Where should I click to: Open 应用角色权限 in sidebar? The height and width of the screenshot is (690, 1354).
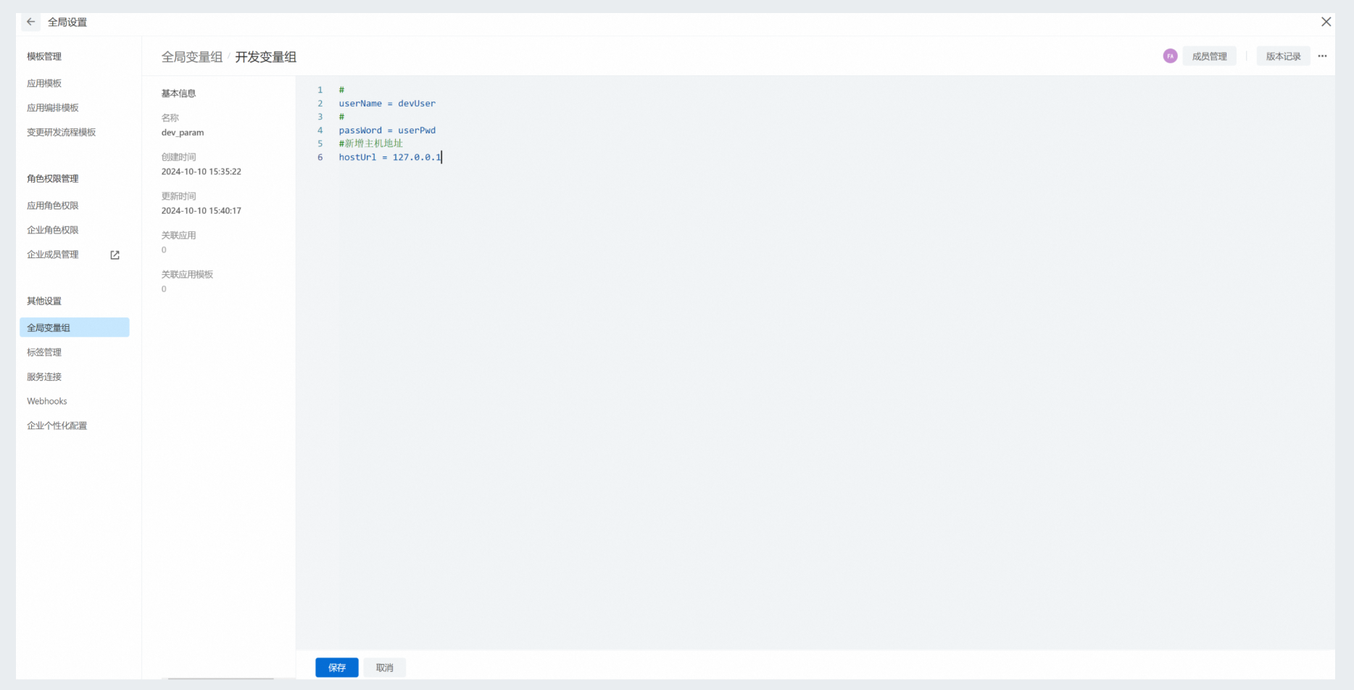click(x=53, y=206)
